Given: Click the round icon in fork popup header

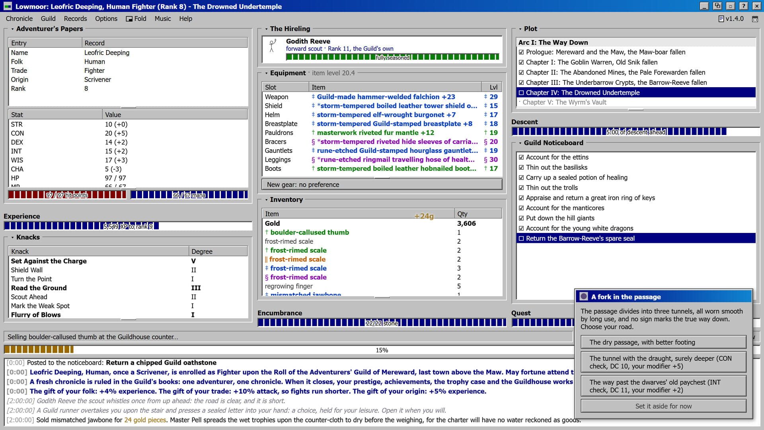Looking at the screenshot, I should coord(584,297).
